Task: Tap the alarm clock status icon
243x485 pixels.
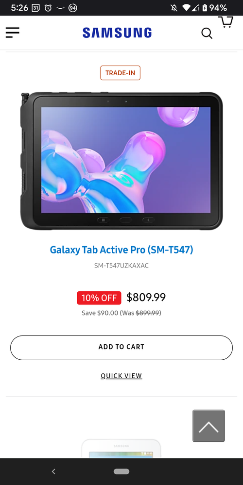Action: click(48, 8)
